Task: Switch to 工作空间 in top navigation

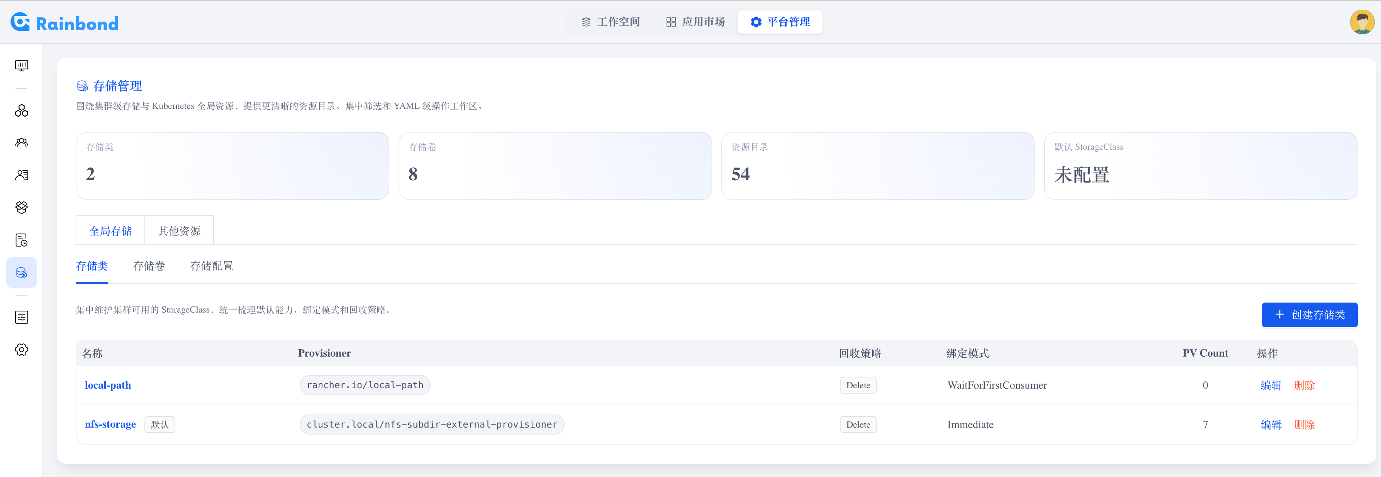Action: (611, 22)
